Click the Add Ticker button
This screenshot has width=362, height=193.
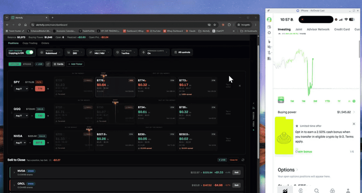75,64
